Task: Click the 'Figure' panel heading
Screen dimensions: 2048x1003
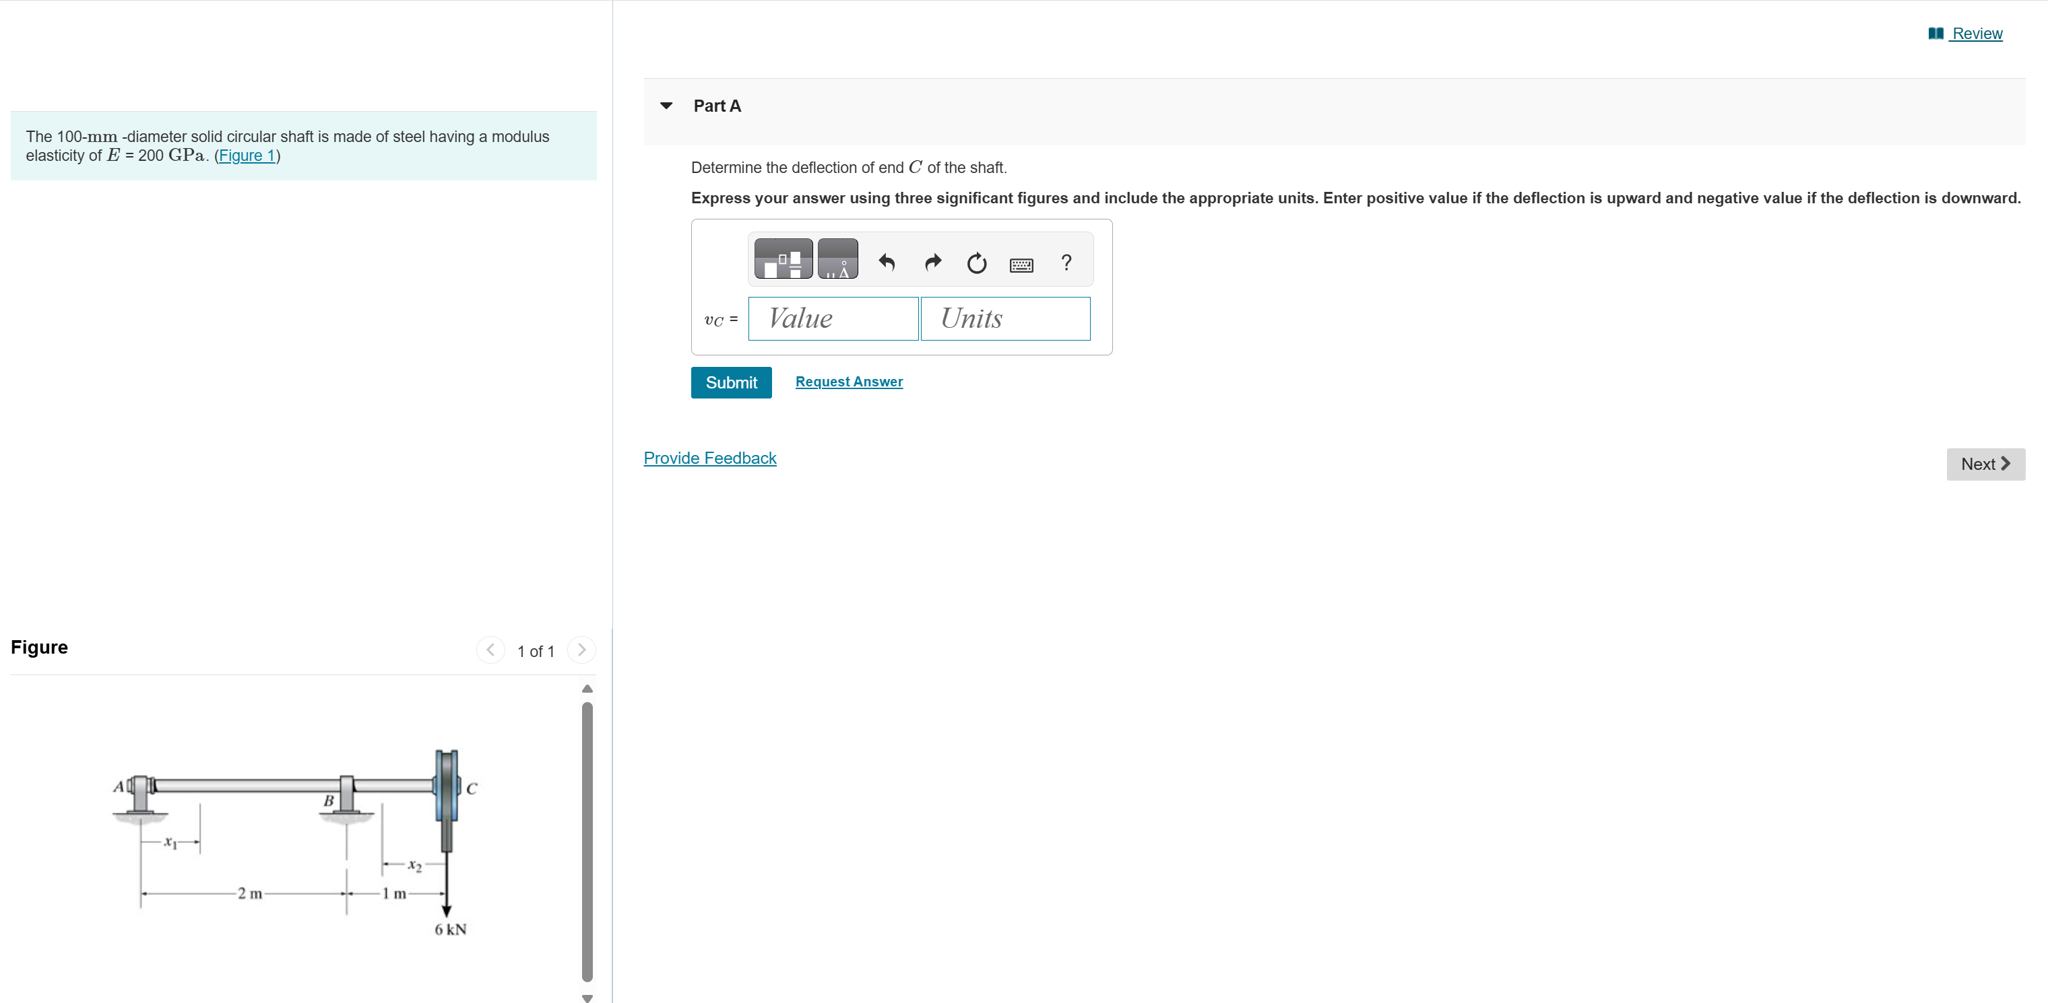Action: (x=40, y=647)
